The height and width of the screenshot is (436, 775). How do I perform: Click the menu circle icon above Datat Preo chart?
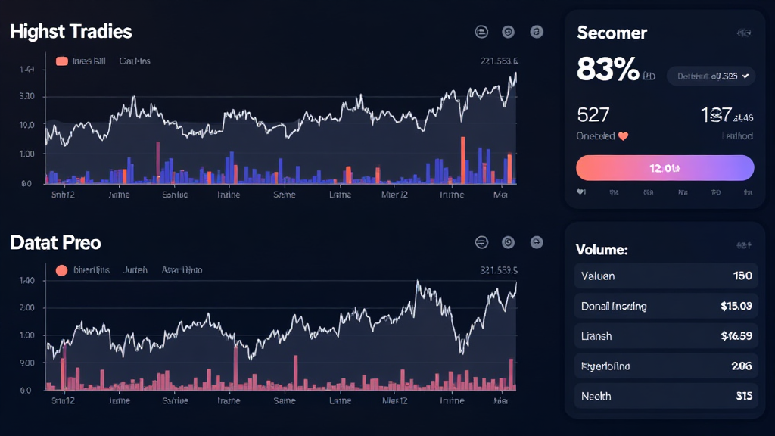pos(481,242)
